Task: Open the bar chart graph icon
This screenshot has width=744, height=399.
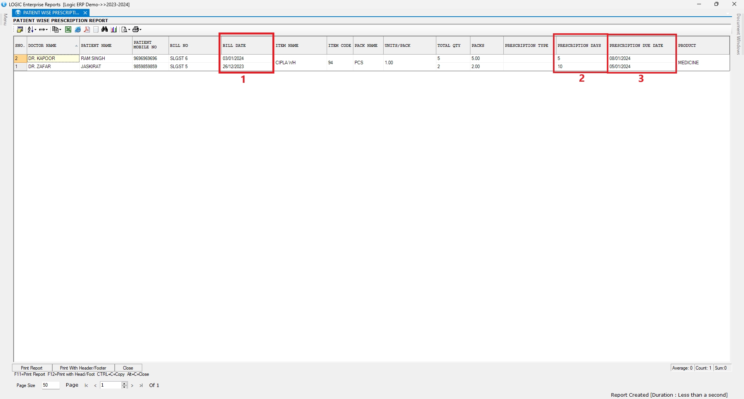Action: coord(114,29)
